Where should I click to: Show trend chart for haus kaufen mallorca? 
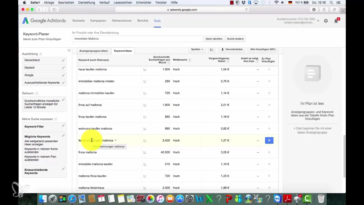point(145,69)
